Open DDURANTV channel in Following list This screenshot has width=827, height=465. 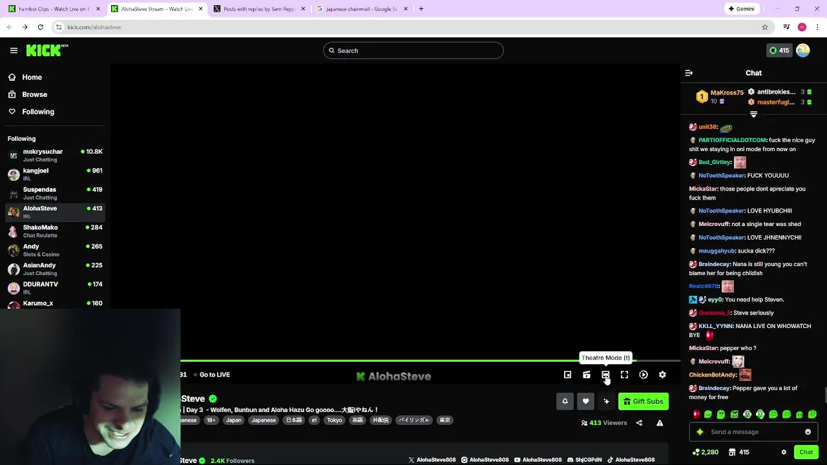(x=54, y=288)
